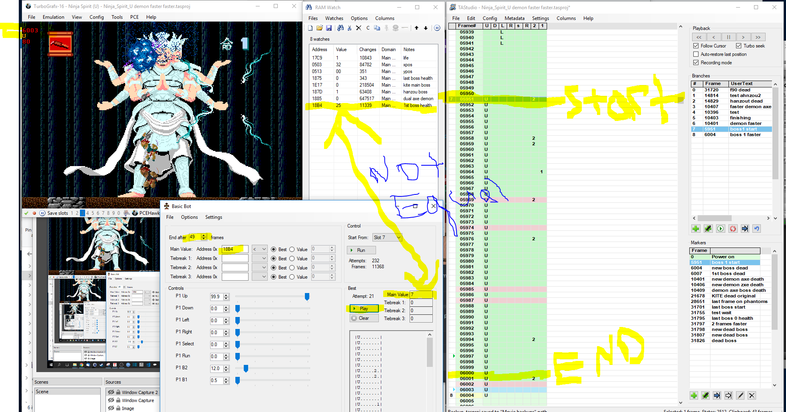Click the P1 B2 probability slider handle
Screen dimensions: 786x412
click(x=246, y=368)
